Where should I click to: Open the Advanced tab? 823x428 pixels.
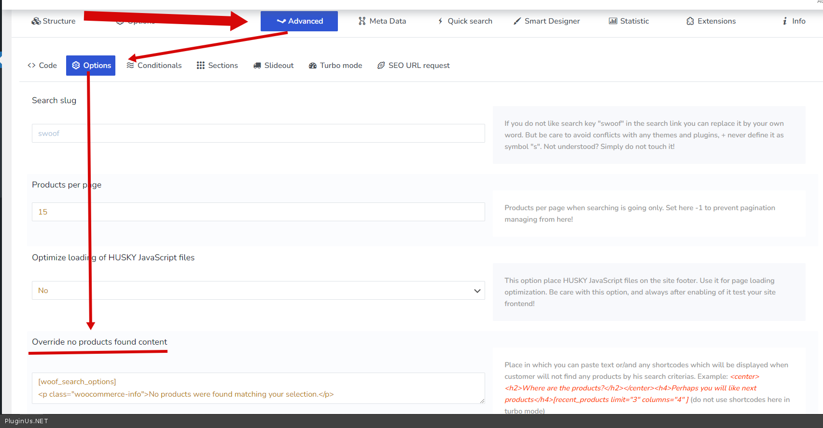(x=299, y=21)
